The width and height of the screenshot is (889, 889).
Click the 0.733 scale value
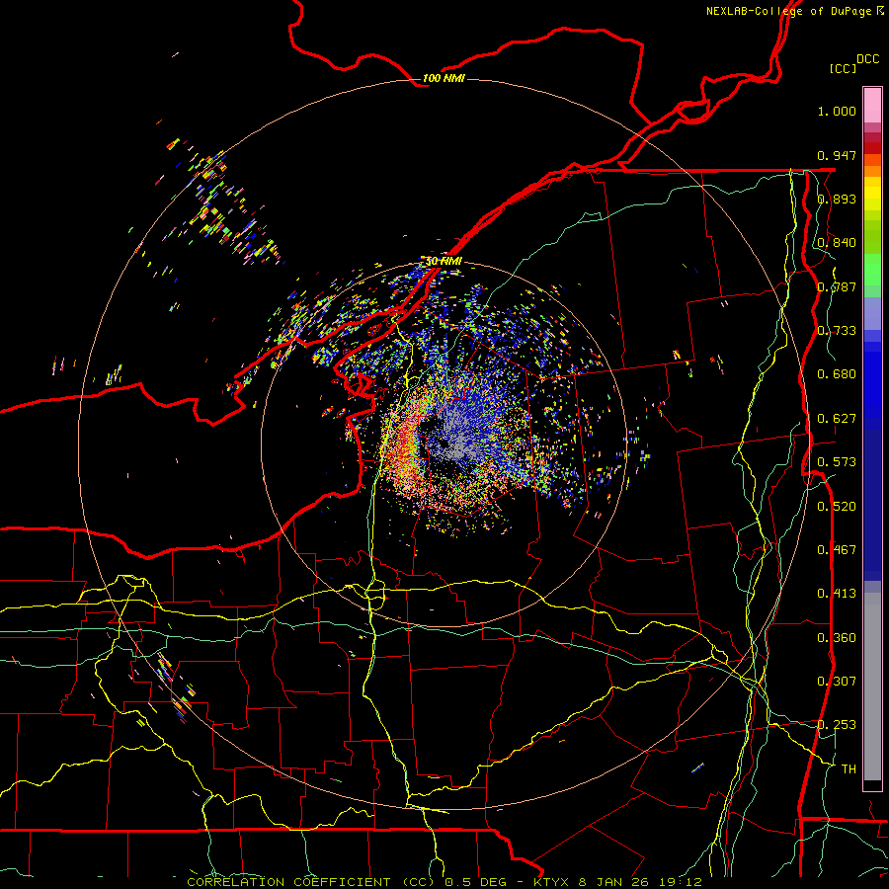pos(837,331)
